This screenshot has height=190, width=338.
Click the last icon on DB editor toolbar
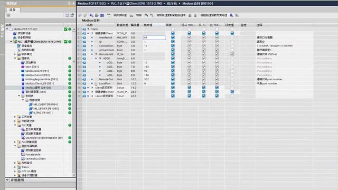click(x=237, y=15)
